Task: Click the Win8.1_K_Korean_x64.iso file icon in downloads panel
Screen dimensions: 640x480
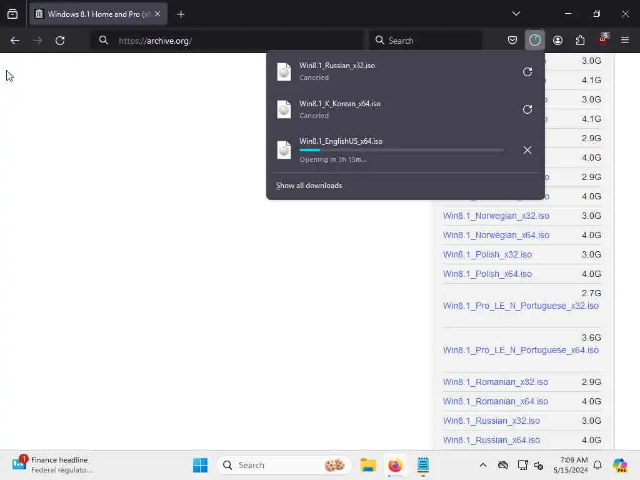Action: [x=284, y=109]
